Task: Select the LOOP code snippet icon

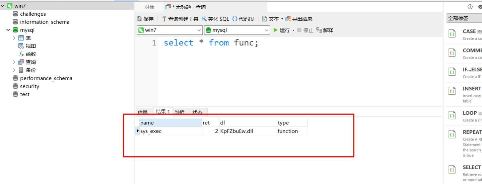Action: pyautogui.click(x=452, y=115)
